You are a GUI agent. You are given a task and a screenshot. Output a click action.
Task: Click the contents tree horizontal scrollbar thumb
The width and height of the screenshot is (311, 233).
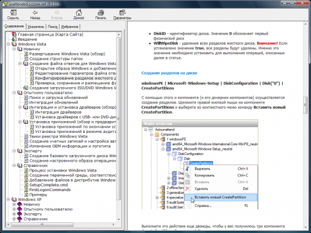42,225
